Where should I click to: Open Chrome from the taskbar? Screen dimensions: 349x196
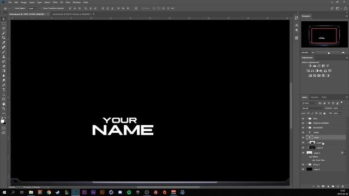coord(49,192)
